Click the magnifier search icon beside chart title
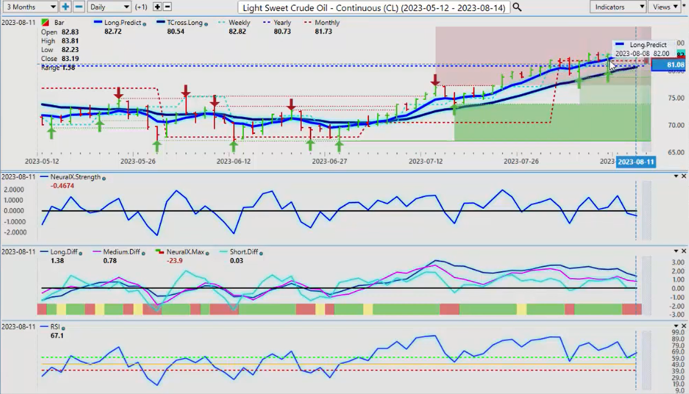Viewport: 689px width, 394px height. [517, 7]
